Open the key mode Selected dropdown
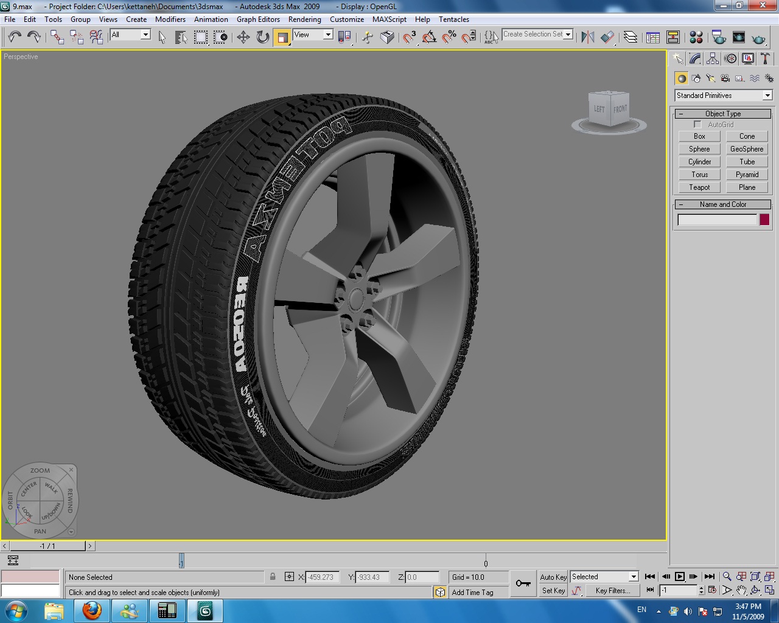This screenshot has height=623, width=779. tap(604, 577)
